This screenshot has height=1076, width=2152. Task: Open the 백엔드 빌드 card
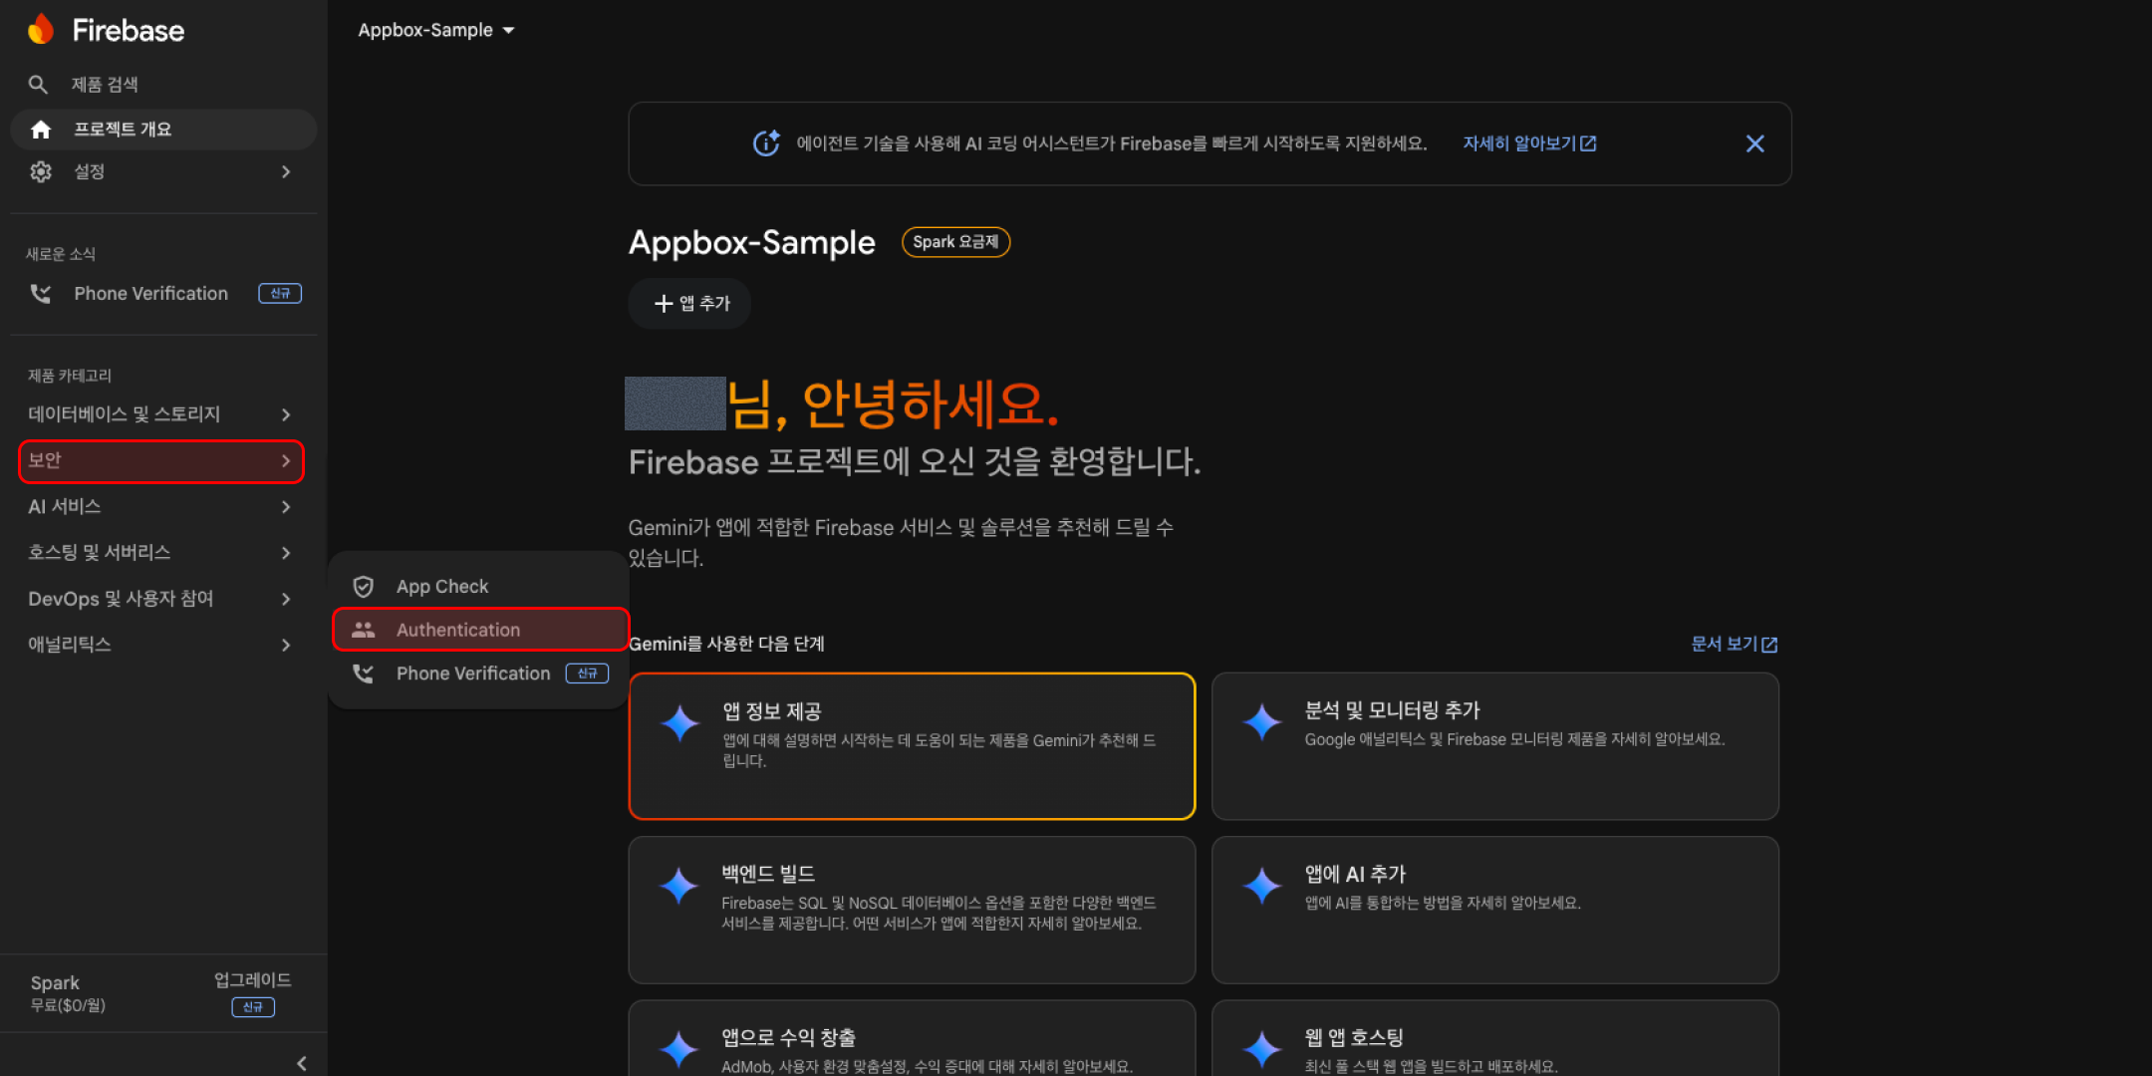click(912, 910)
